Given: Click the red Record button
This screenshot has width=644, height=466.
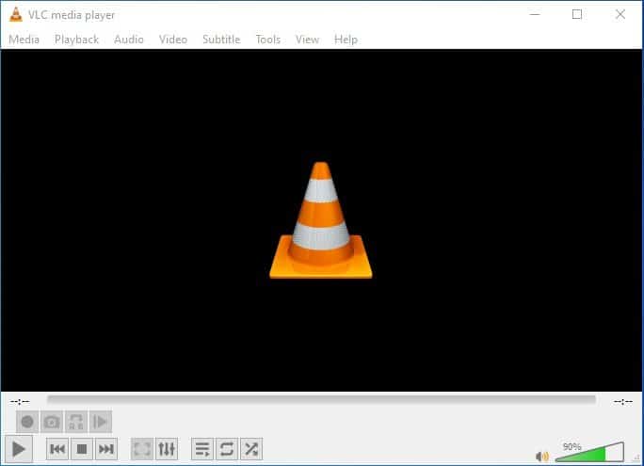Looking at the screenshot, I should (x=27, y=422).
